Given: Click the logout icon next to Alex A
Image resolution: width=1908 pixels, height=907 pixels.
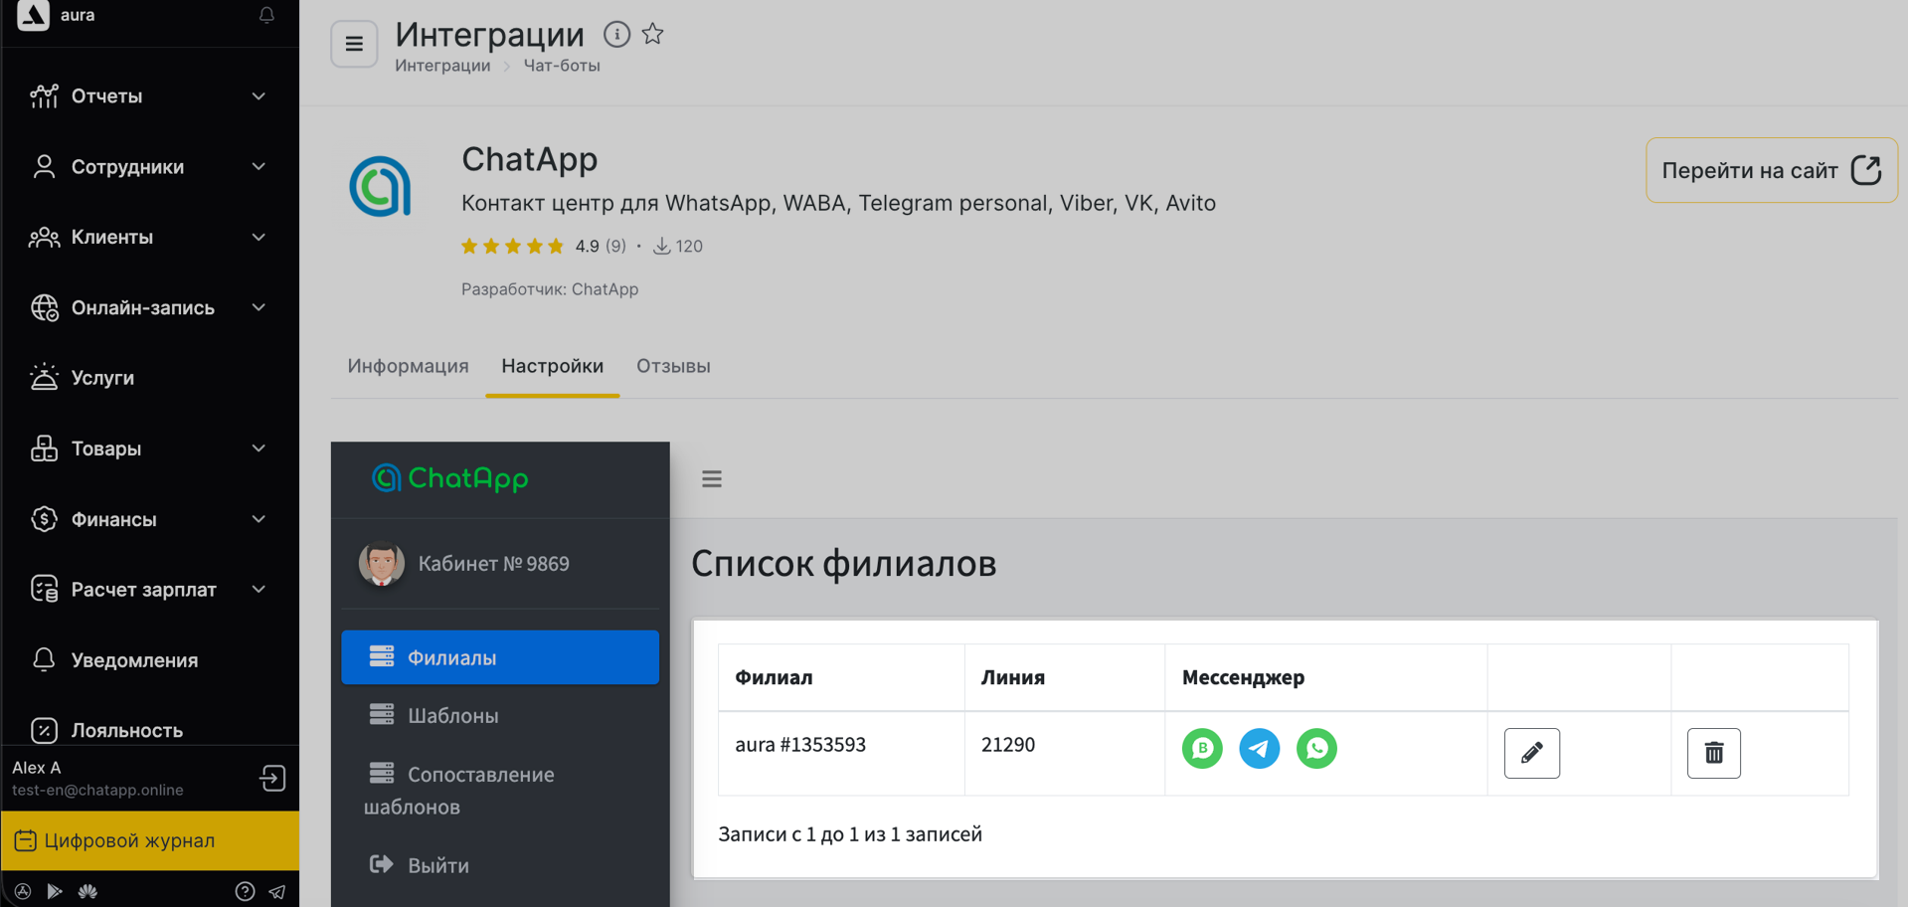Looking at the screenshot, I should [272, 778].
